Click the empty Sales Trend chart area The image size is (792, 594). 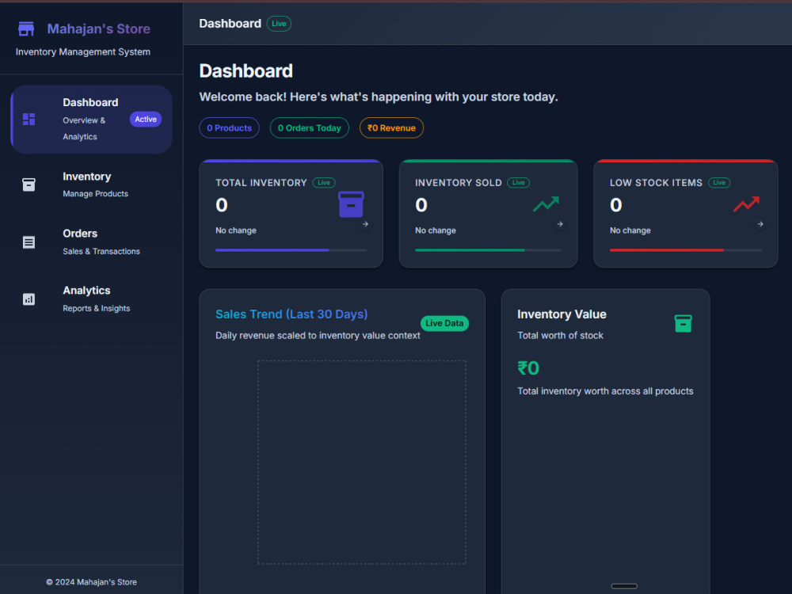click(x=362, y=463)
